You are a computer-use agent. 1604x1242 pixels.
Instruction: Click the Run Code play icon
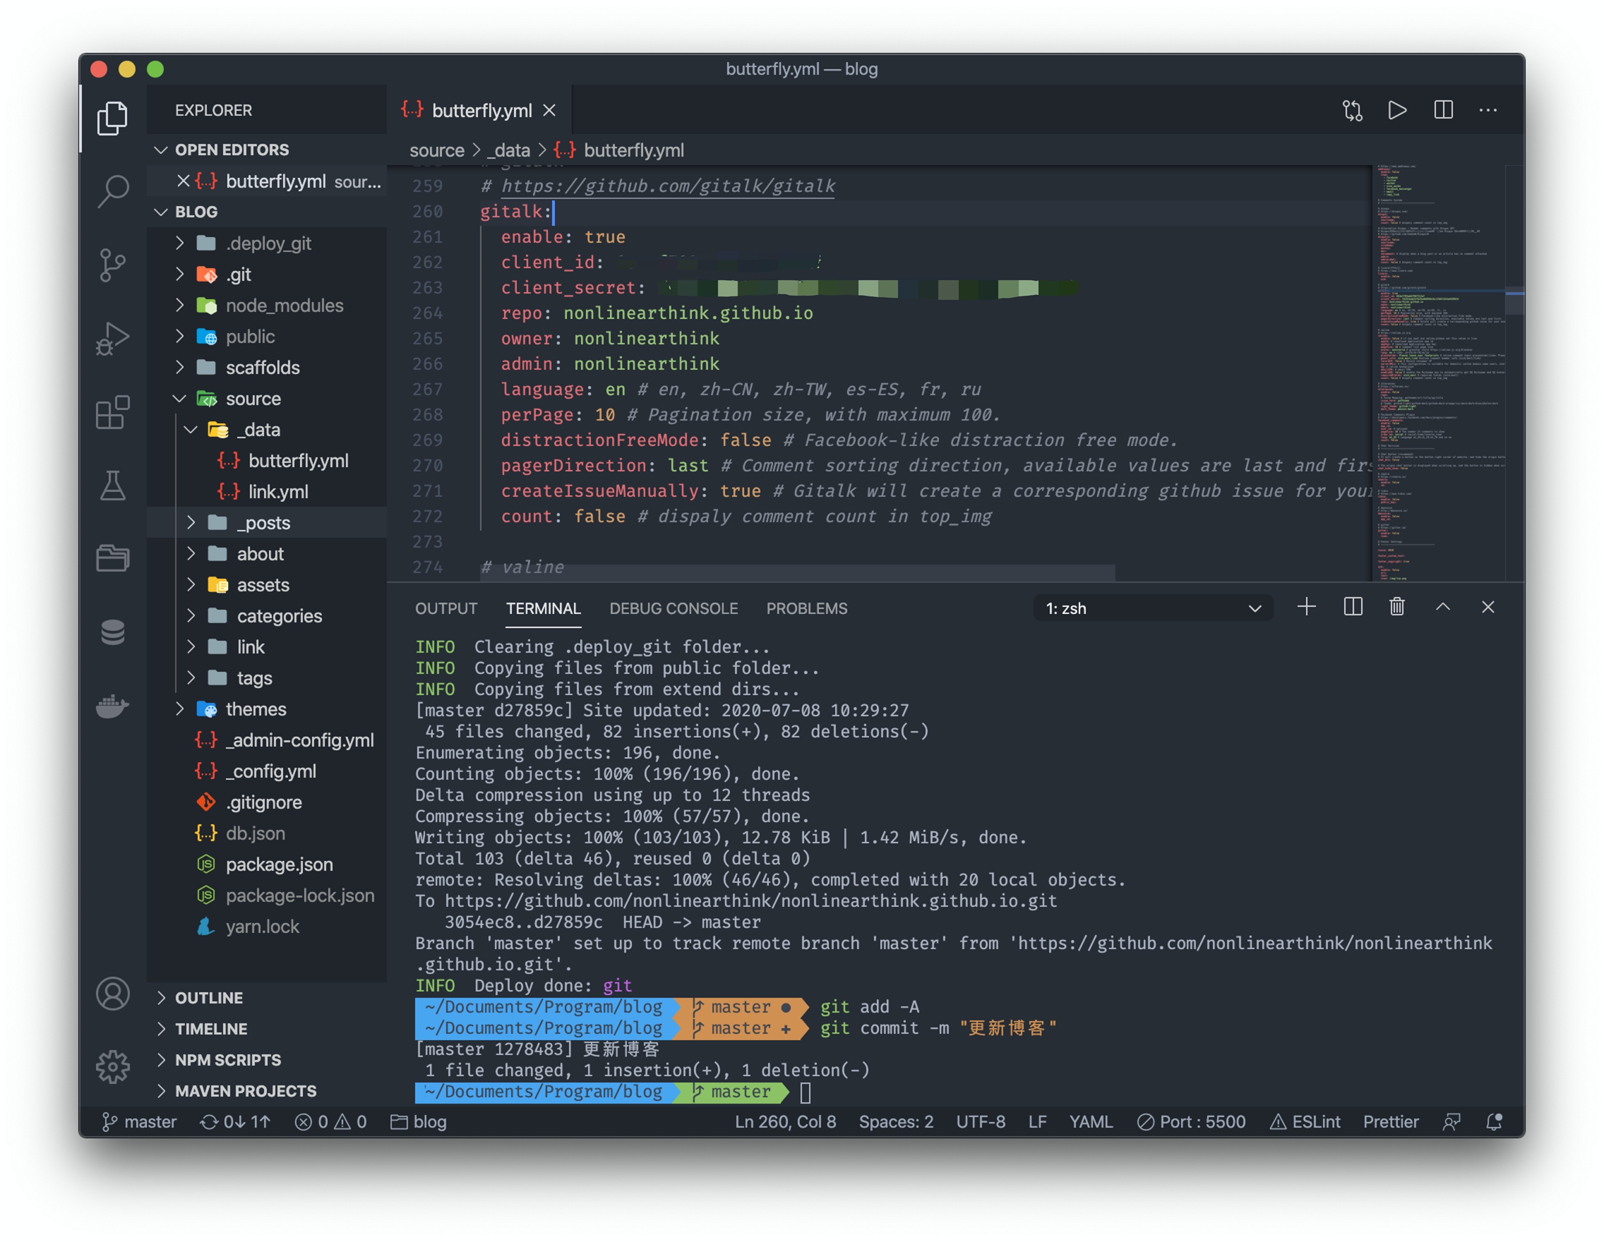(1397, 110)
